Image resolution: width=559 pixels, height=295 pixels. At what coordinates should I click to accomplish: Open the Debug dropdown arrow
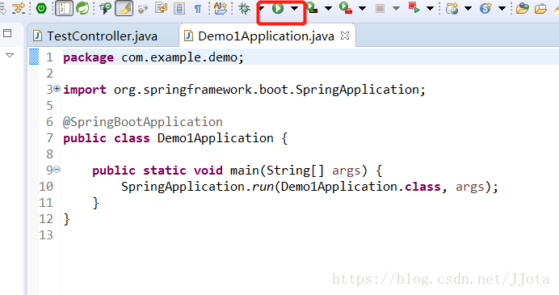click(261, 8)
